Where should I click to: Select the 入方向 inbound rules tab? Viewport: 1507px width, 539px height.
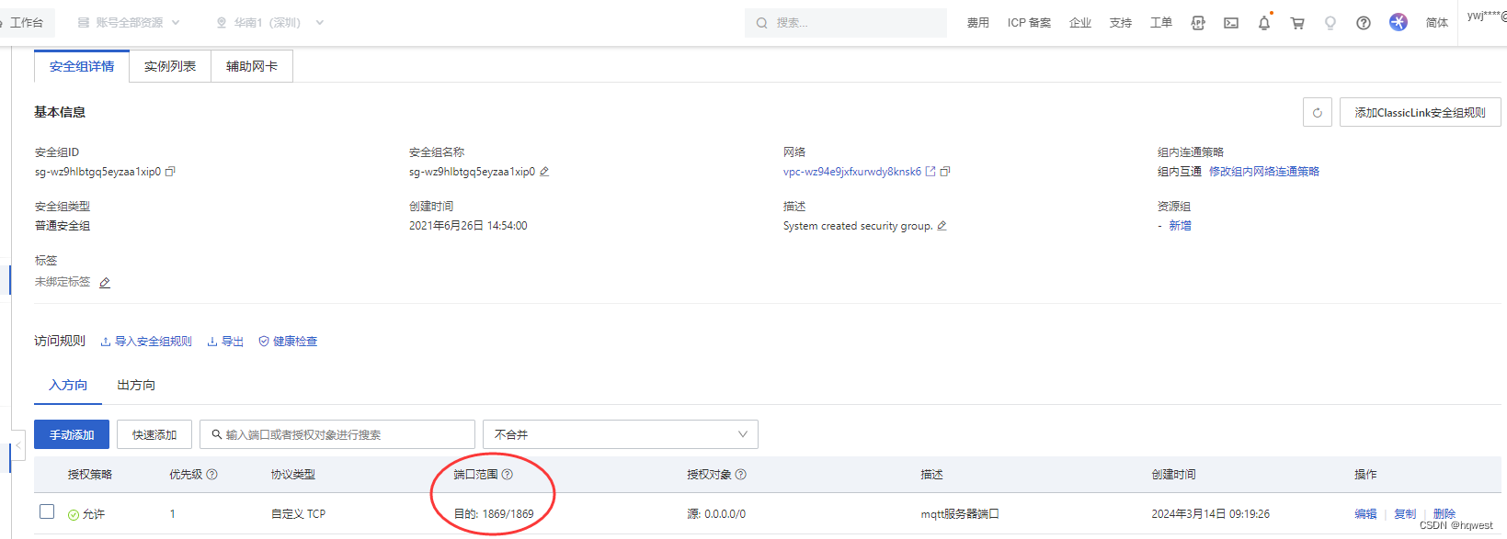tap(68, 386)
